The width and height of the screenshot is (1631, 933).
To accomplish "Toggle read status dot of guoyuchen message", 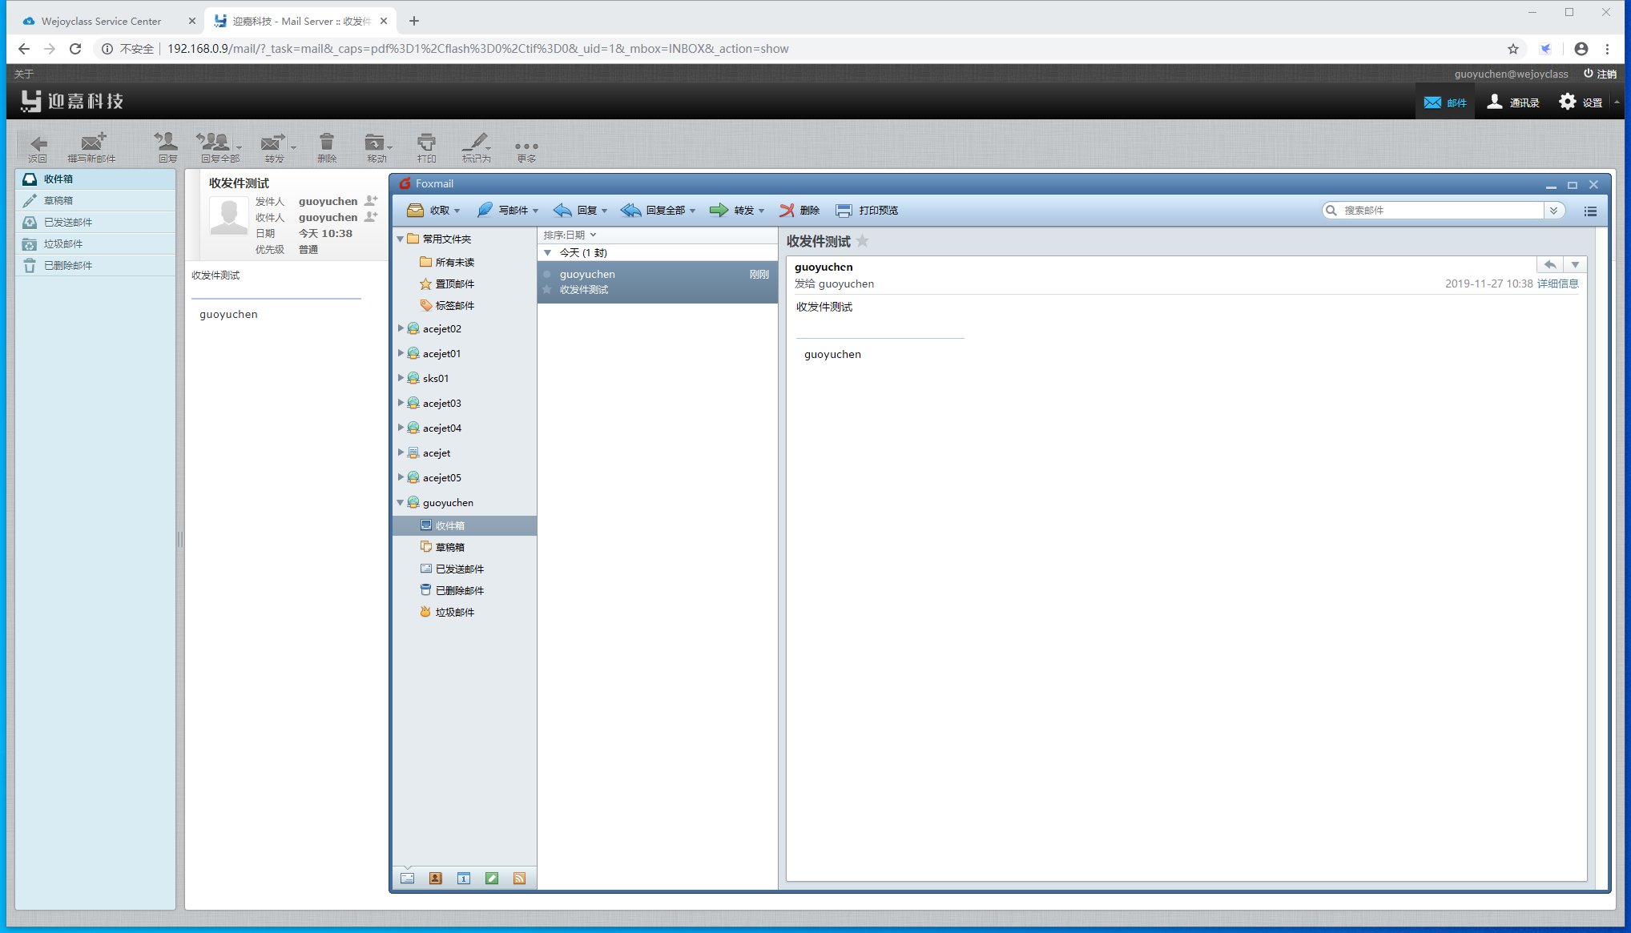I will [x=547, y=275].
